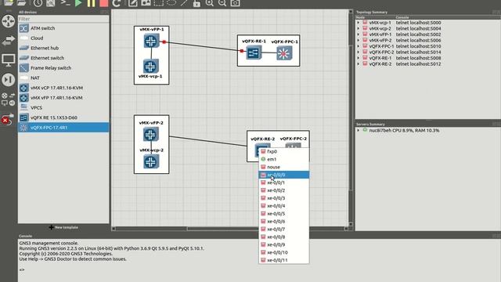Select ATM switch in device list
501x282 pixels.
(x=63, y=28)
